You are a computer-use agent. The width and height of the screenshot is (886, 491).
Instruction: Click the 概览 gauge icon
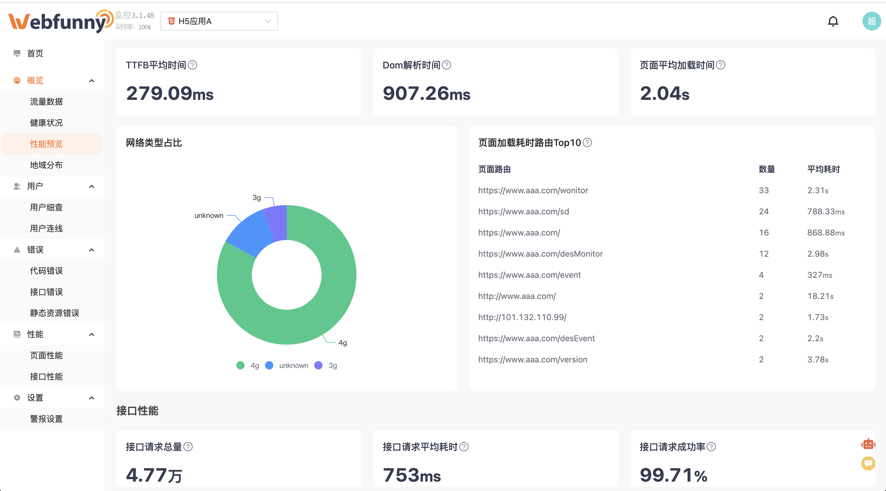17,80
